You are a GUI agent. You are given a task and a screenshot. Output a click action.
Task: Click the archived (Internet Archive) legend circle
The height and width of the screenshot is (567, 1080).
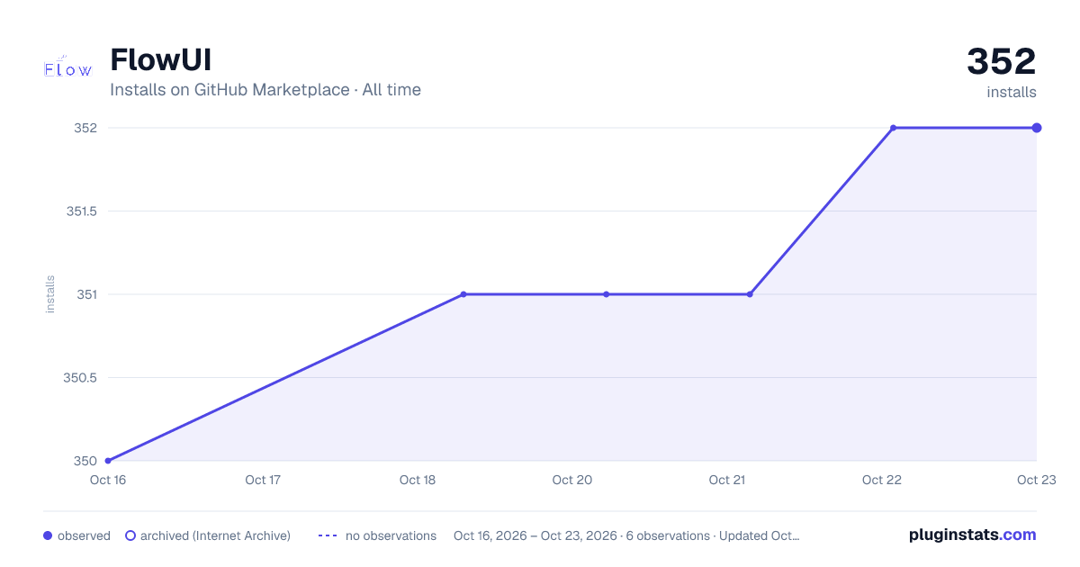click(x=130, y=535)
